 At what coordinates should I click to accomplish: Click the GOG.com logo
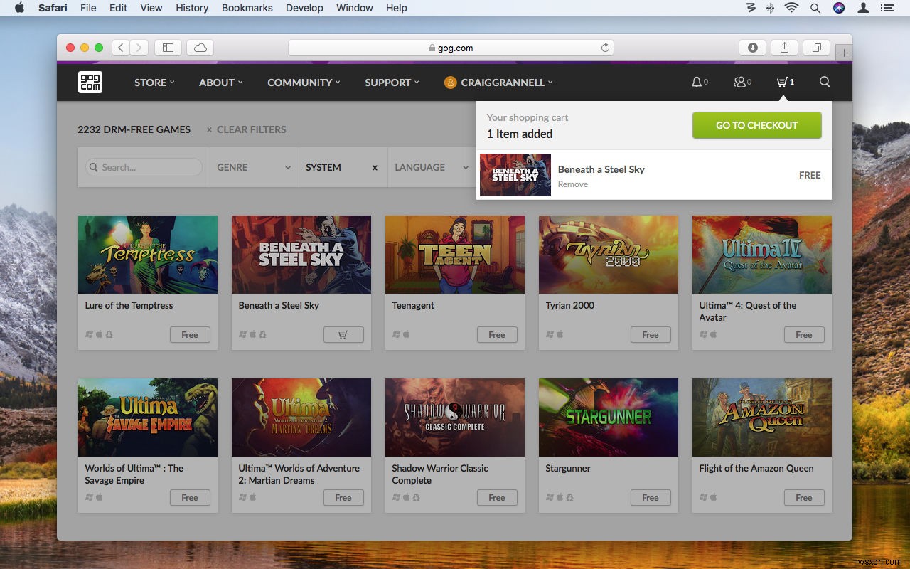click(x=90, y=82)
